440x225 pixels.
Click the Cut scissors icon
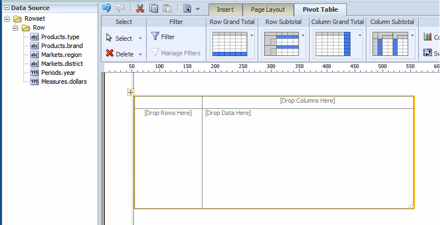(x=140, y=8)
